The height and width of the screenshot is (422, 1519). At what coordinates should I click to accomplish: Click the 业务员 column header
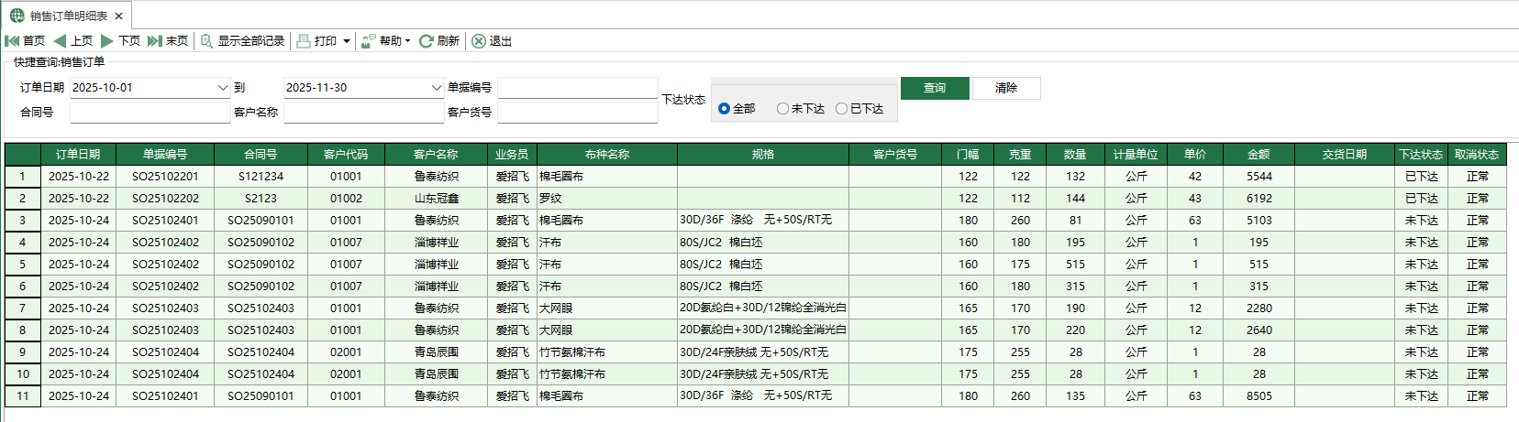pyautogui.click(x=512, y=155)
